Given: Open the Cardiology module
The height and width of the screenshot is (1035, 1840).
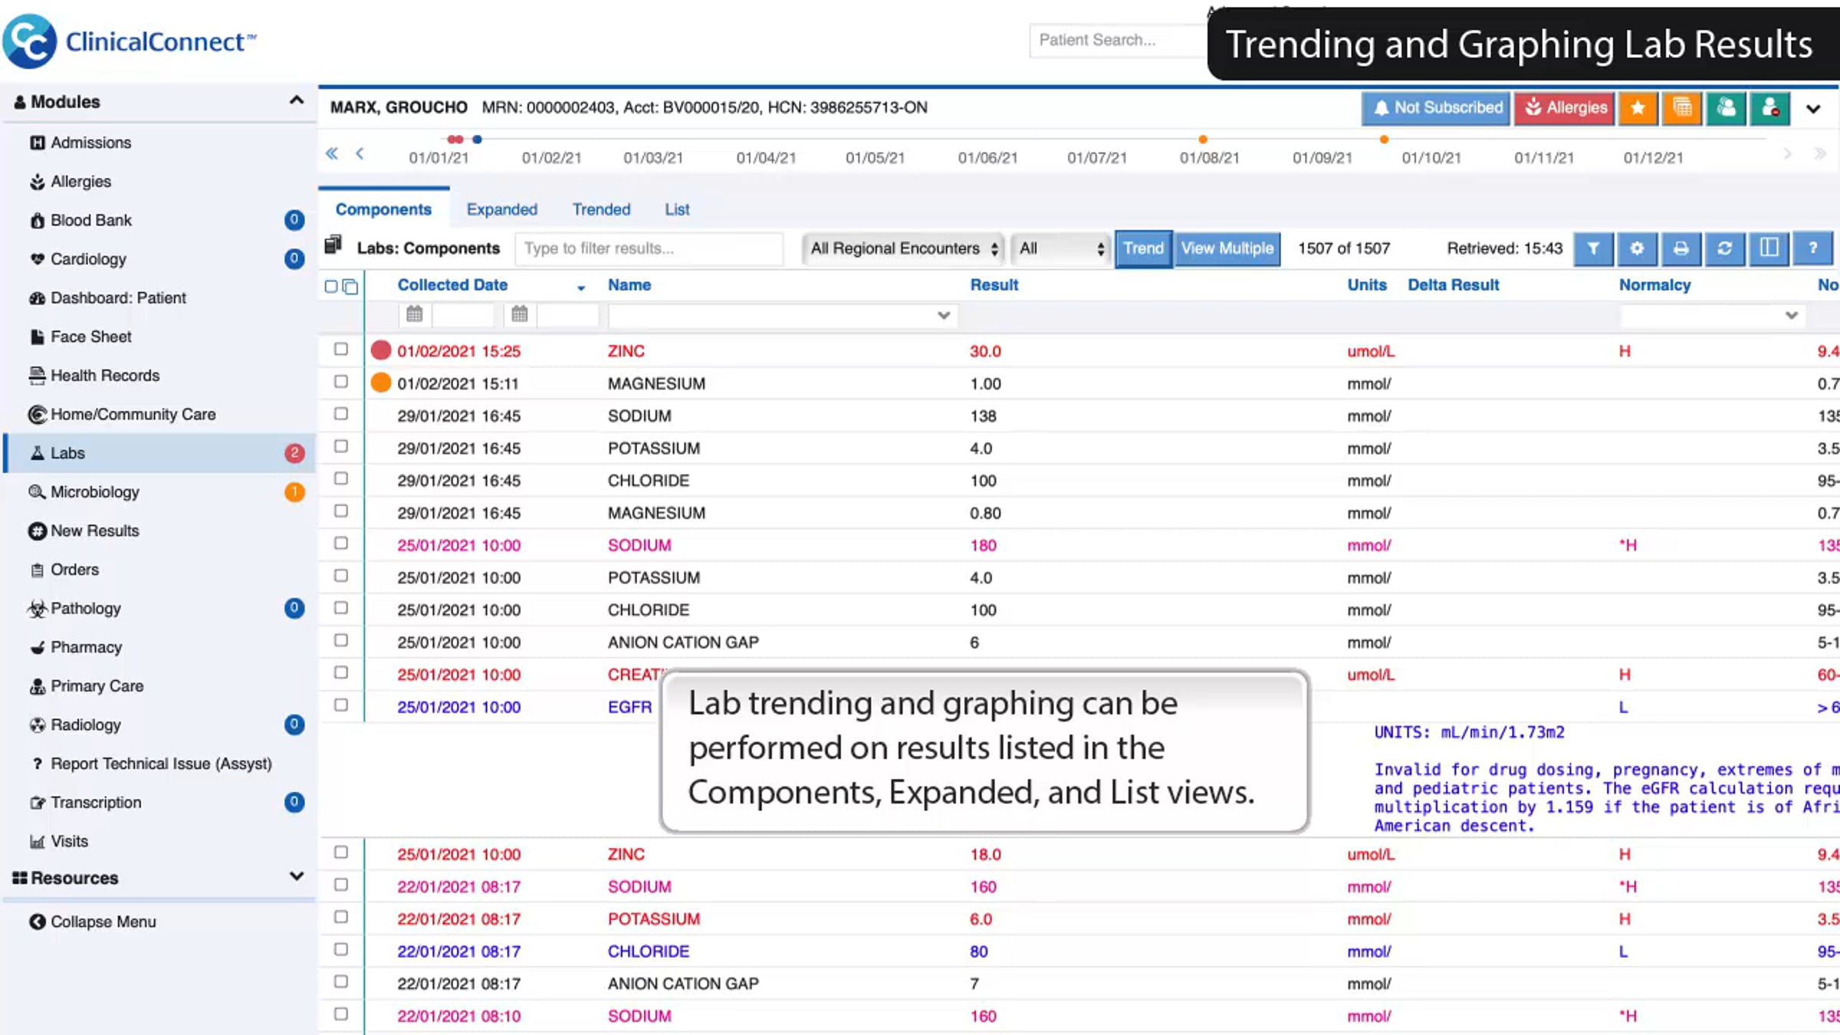Looking at the screenshot, I should (x=88, y=259).
